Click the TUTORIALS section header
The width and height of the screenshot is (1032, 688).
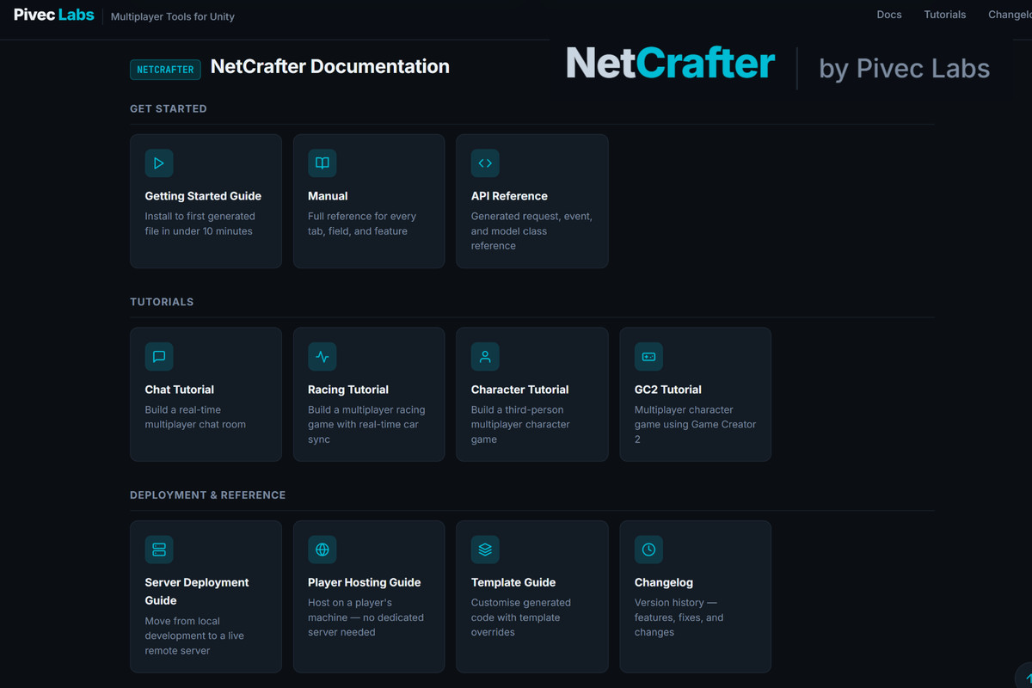tap(162, 302)
